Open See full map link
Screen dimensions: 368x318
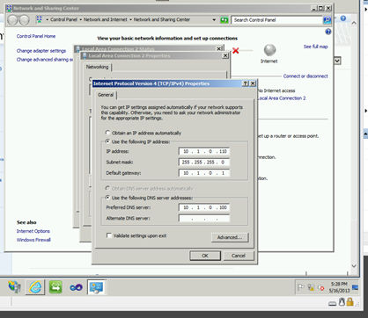point(315,47)
